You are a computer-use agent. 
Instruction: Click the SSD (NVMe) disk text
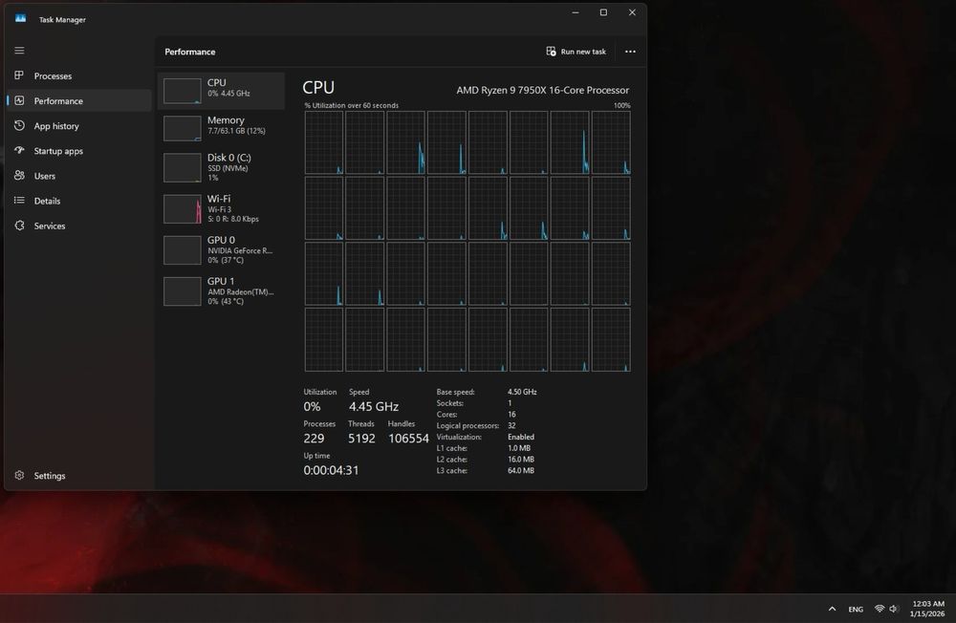coord(228,168)
